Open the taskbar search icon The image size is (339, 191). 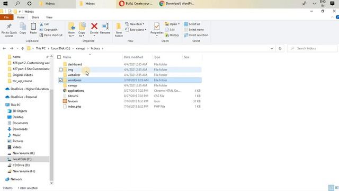[17, 4]
